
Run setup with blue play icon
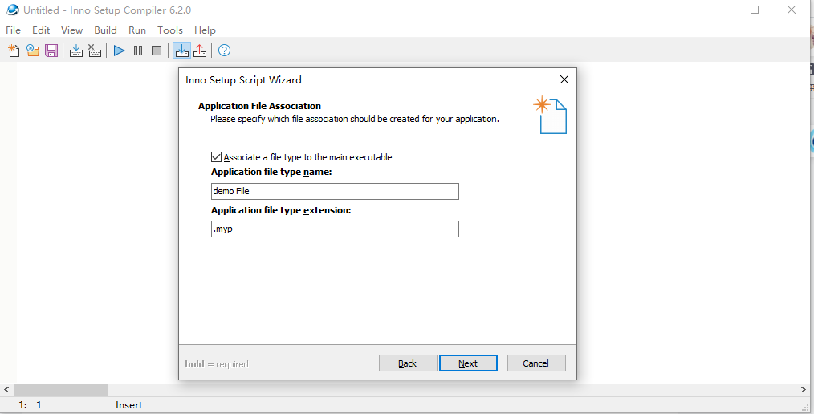120,51
